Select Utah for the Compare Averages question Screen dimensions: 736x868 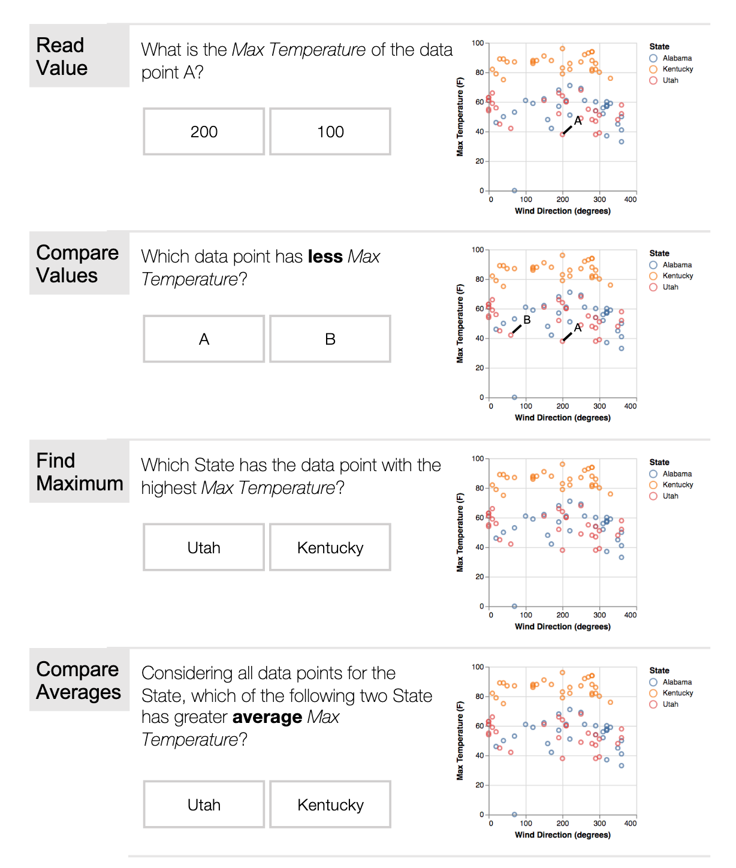[204, 805]
